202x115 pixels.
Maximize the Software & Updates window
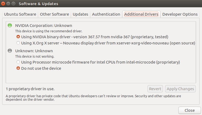pyautogui.click(x=13, y=4)
